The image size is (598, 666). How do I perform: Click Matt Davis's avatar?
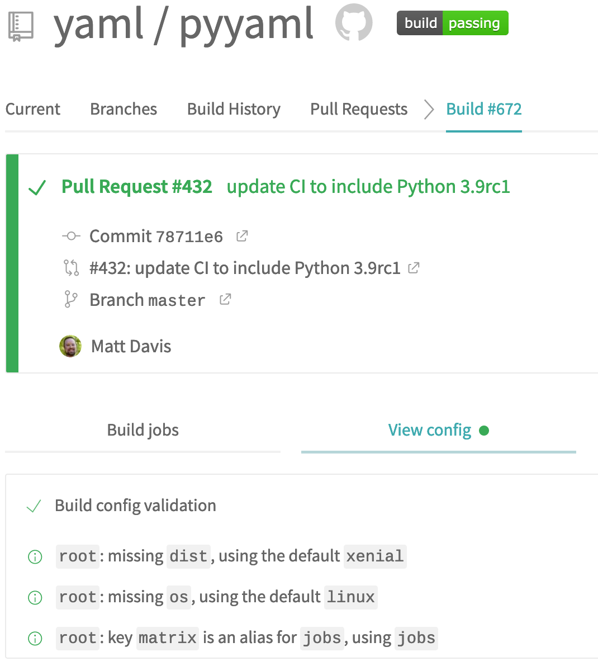(x=70, y=346)
